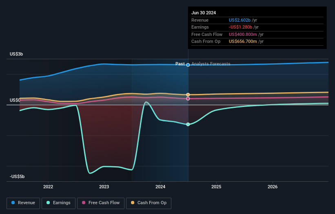Viewport: 335px width, 214px height.
Task: Toggle the Earnings legend button
Action: pyautogui.click(x=58, y=203)
